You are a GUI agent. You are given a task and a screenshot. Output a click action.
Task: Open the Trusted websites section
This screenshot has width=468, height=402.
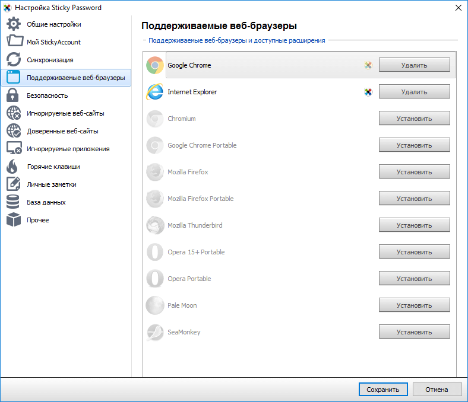point(62,131)
